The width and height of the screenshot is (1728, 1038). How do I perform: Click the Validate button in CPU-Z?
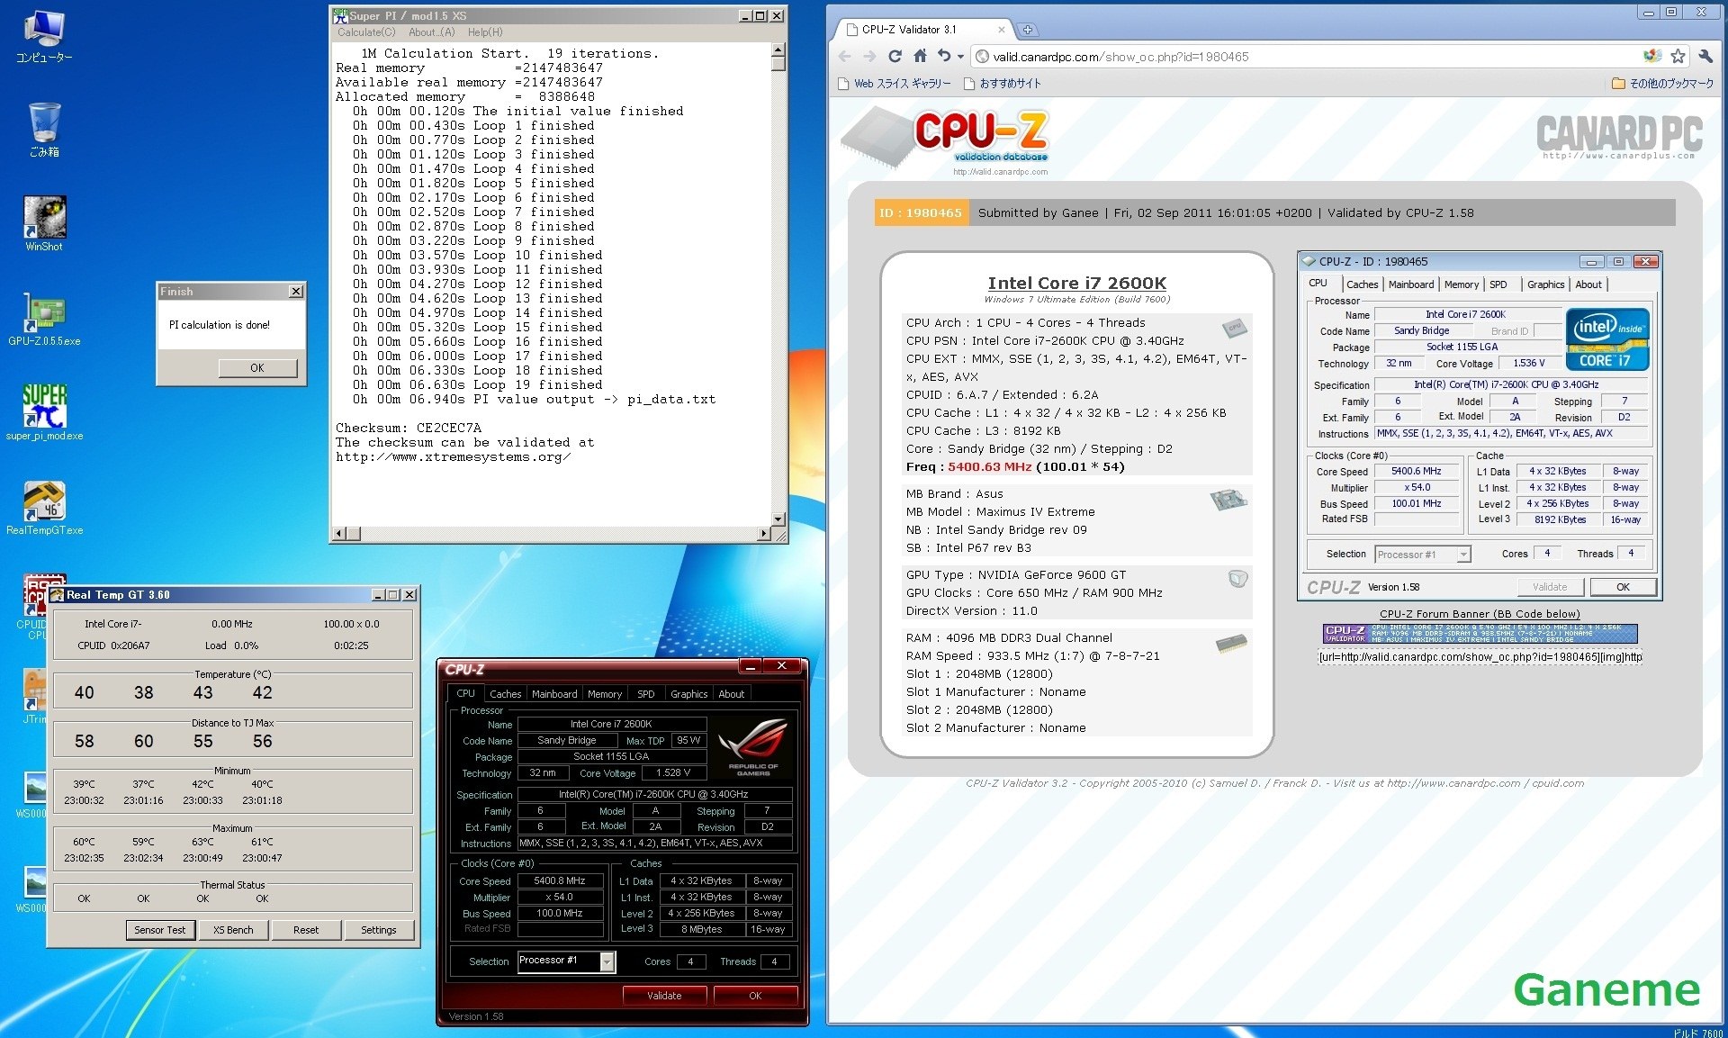(x=664, y=996)
